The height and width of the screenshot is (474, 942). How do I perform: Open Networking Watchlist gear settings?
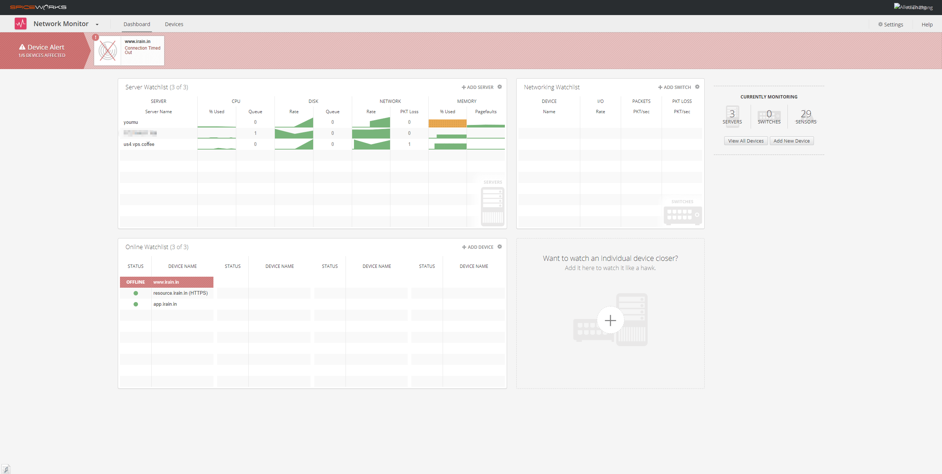[x=697, y=87]
